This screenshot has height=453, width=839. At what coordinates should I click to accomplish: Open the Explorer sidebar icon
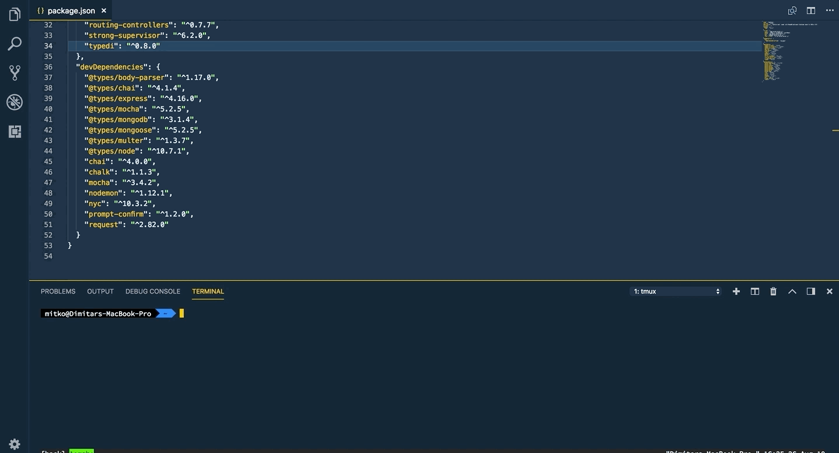point(14,14)
